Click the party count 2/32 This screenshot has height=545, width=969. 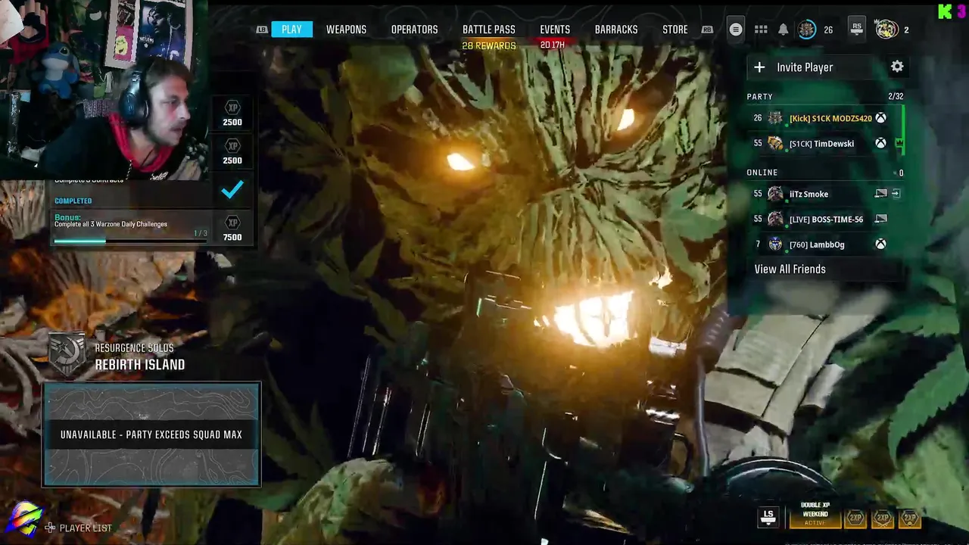(x=896, y=97)
